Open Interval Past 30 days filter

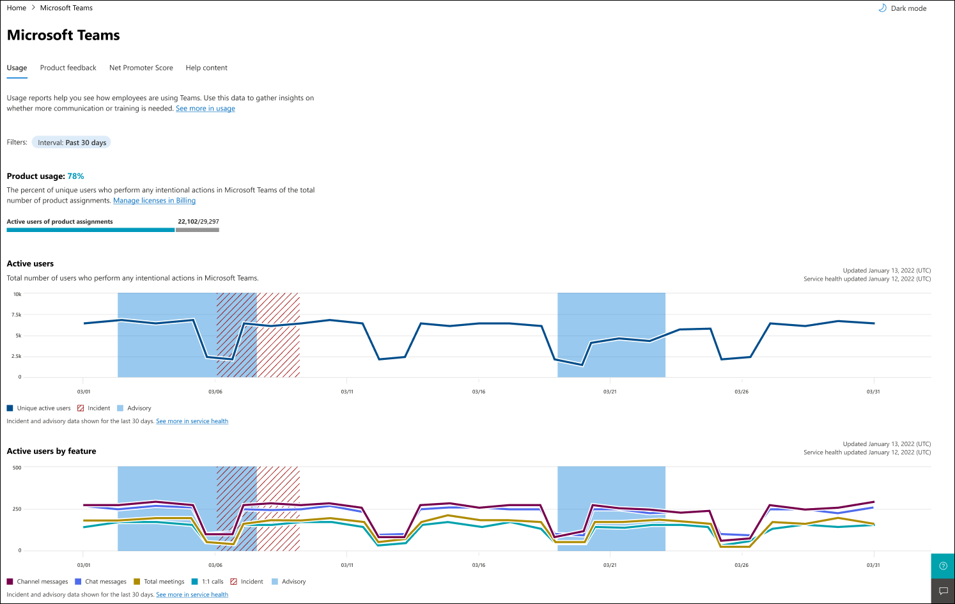(x=72, y=143)
